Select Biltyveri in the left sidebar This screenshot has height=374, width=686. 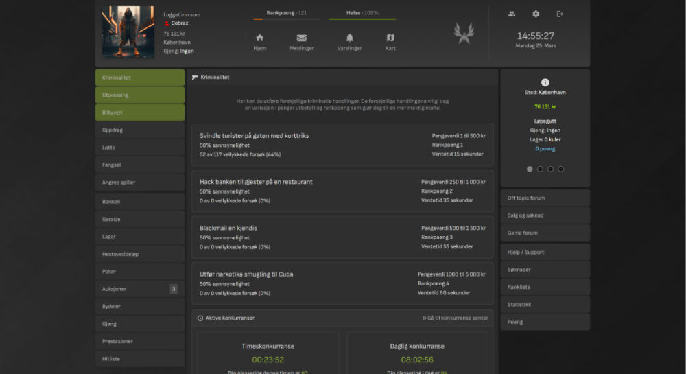point(139,113)
